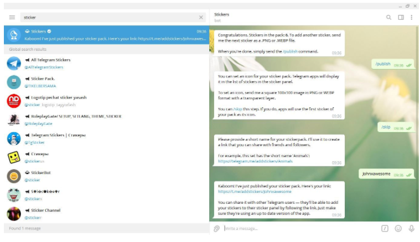Click the @stickerx avatar image
Image resolution: width=420 pixels, height=242 pixels.
14,195
